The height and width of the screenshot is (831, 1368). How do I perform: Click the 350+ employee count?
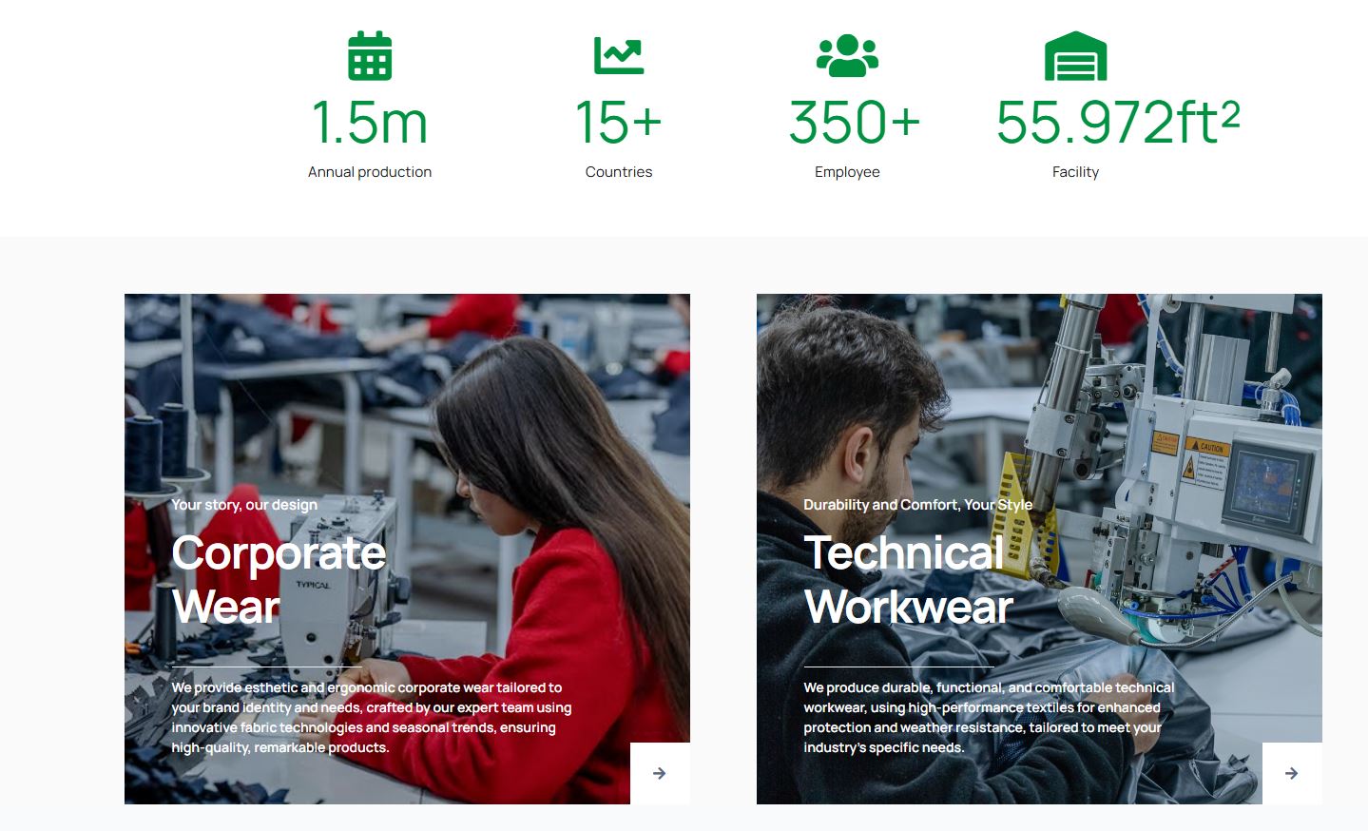click(854, 124)
